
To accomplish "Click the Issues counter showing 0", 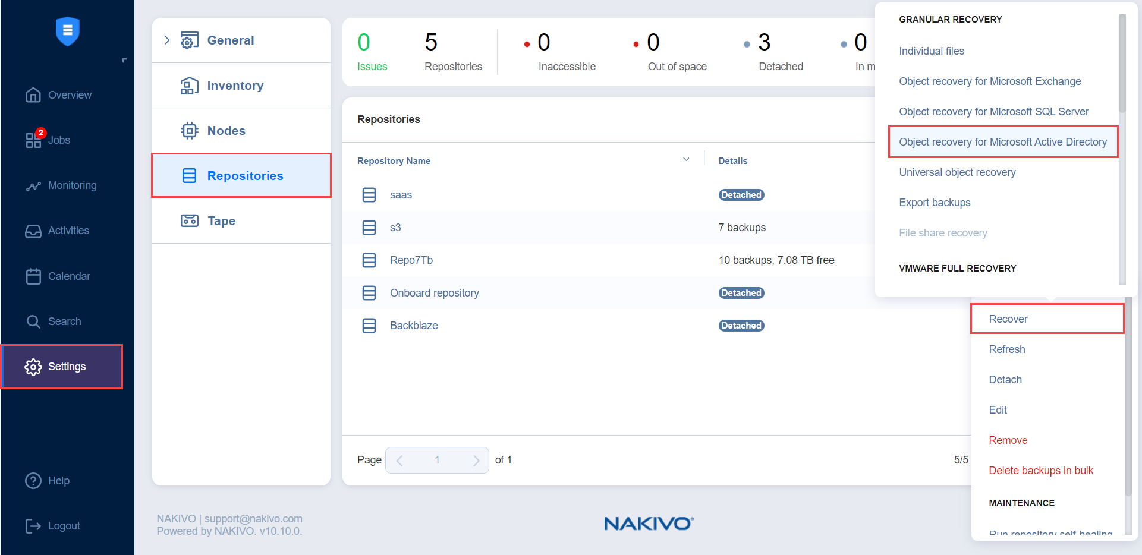I will coord(372,52).
